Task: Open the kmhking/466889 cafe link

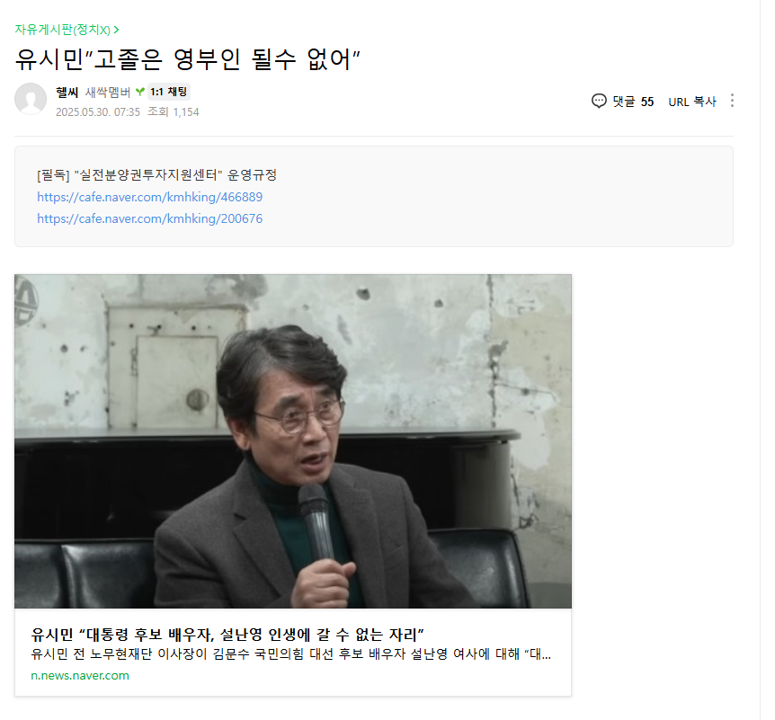Action: click(150, 197)
